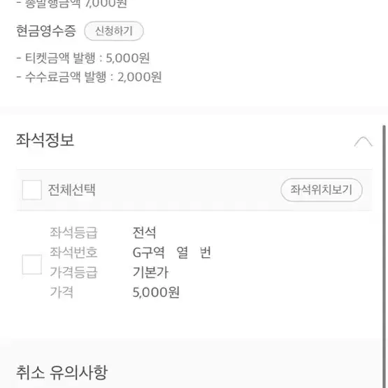Open 좌석위치보기 seat location view
Image resolution: width=388 pixels, height=388 pixels.
tap(322, 189)
